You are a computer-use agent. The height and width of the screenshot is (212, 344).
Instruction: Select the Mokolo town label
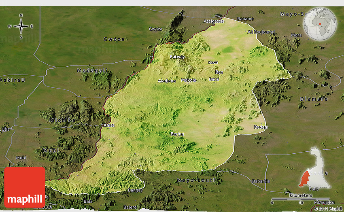pyautogui.click(x=189, y=80)
